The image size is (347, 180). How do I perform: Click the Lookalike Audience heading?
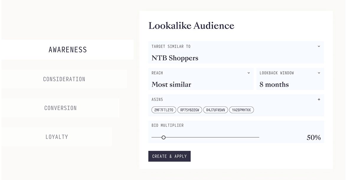click(x=191, y=26)
